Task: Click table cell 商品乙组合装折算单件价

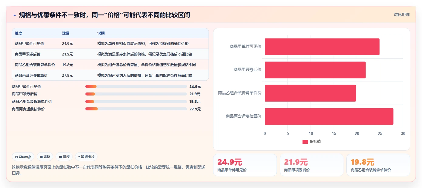Action: click(x=35, y=65)
